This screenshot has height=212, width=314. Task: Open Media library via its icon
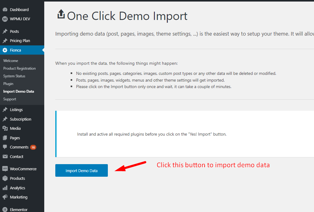coord(6,128)
